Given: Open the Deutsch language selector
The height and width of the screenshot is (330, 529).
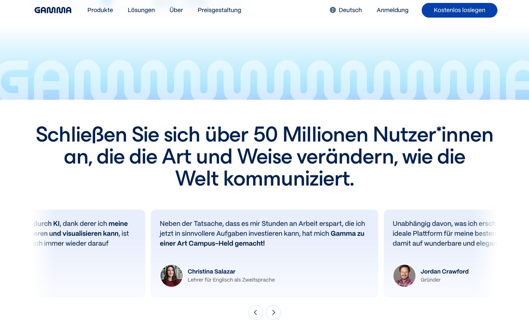Looking at the screenshot, I should (346, 10).
